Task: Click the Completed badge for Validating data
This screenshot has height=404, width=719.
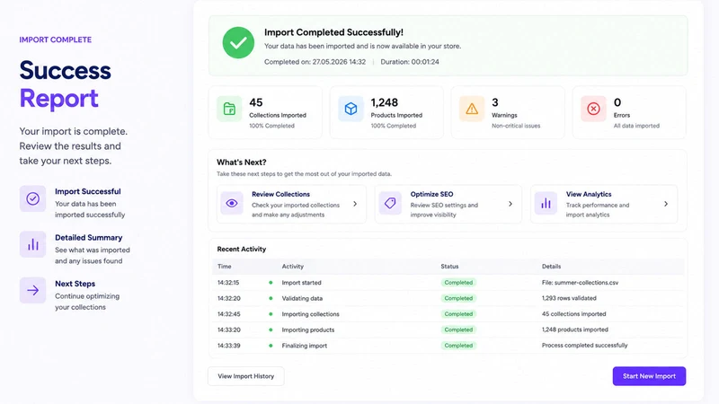Action: (458, 298)
